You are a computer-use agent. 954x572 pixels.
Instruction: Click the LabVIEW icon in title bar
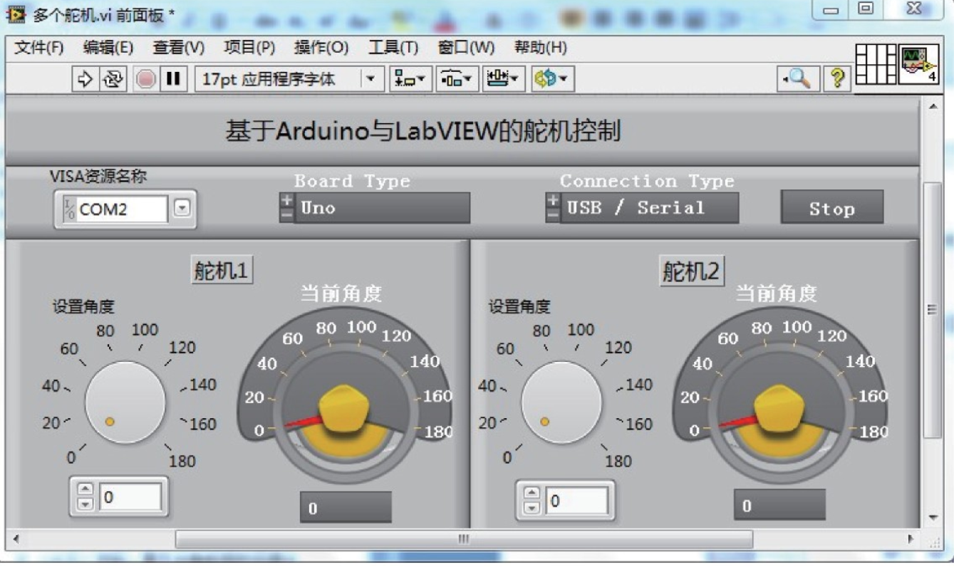click(16, 14)
